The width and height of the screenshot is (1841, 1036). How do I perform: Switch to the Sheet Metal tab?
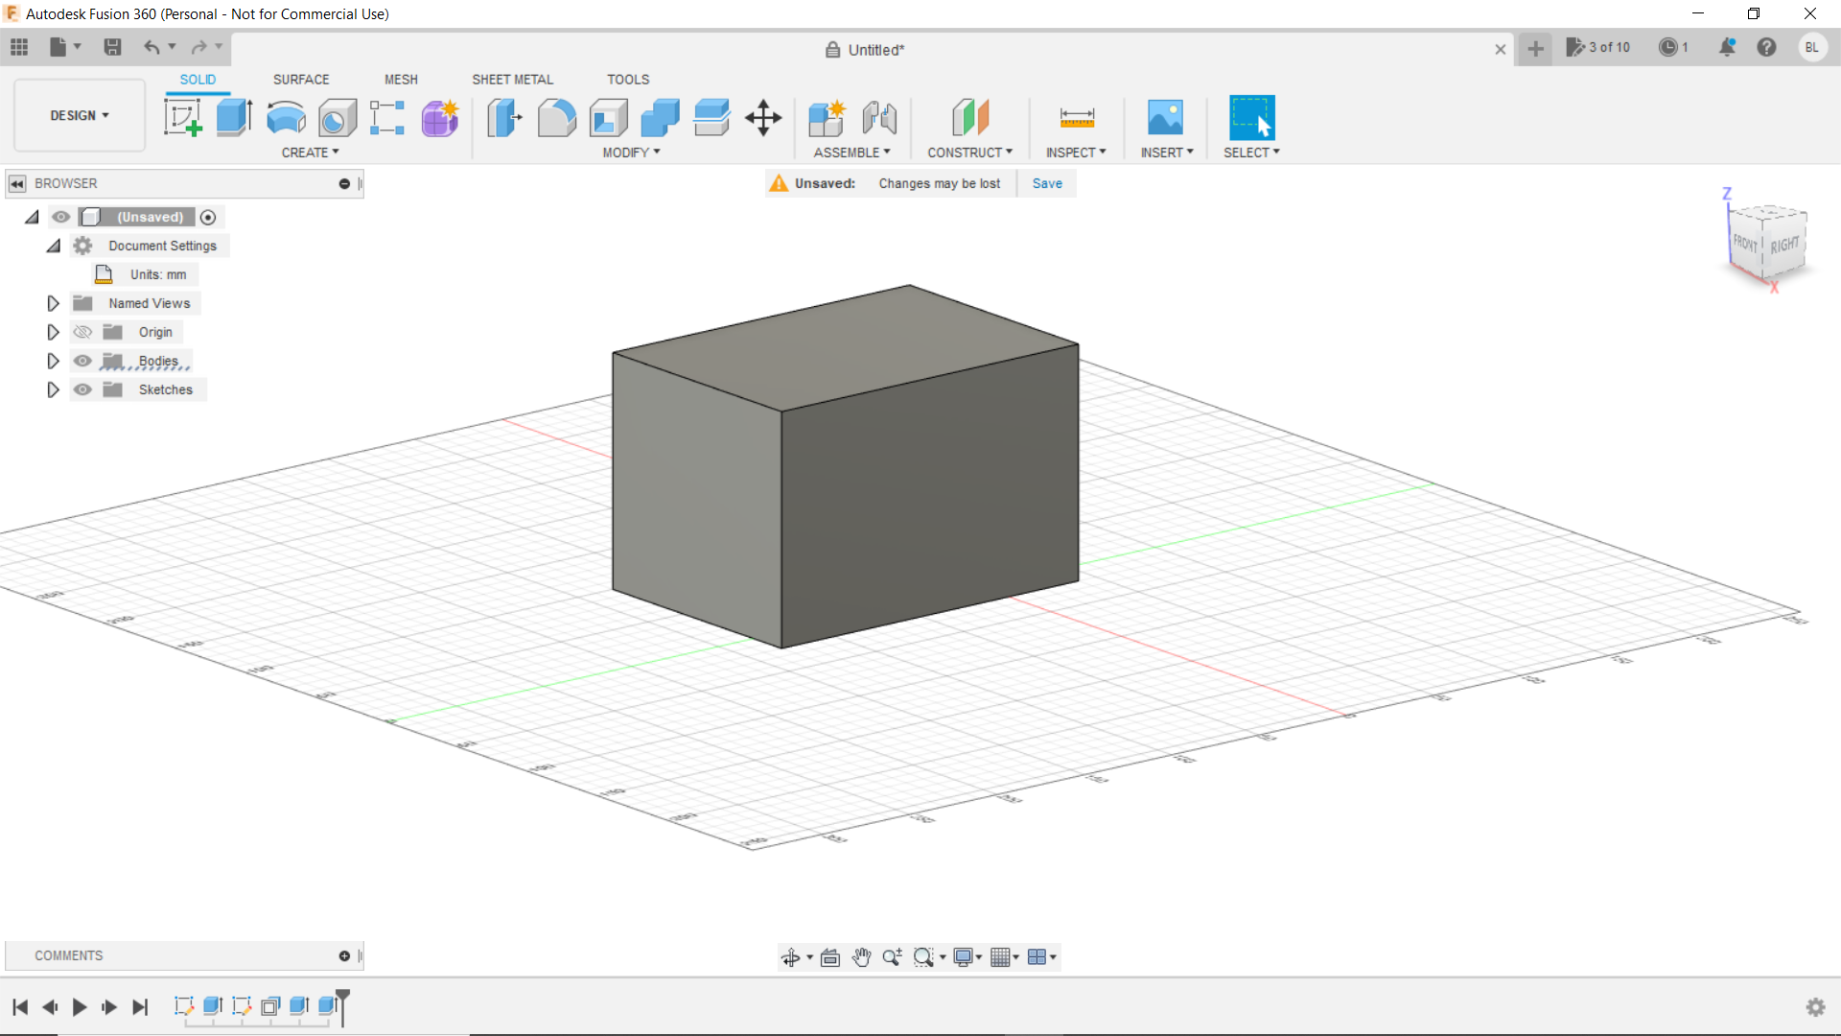click(512, 80)
